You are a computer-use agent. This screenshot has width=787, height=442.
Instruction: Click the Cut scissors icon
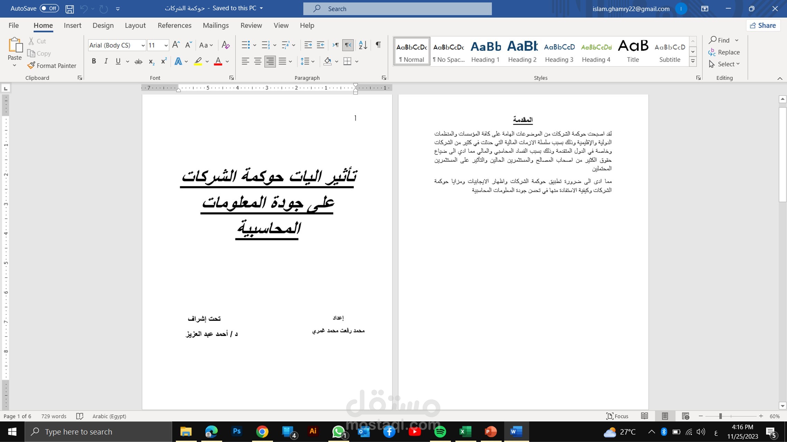click(31, 41)
